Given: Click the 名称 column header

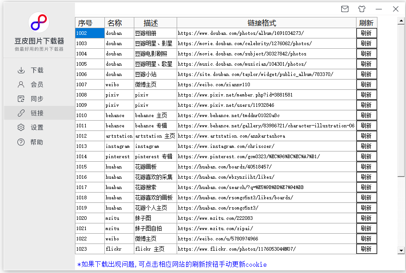Looking at the screenshot, I should tap(120, 23).
